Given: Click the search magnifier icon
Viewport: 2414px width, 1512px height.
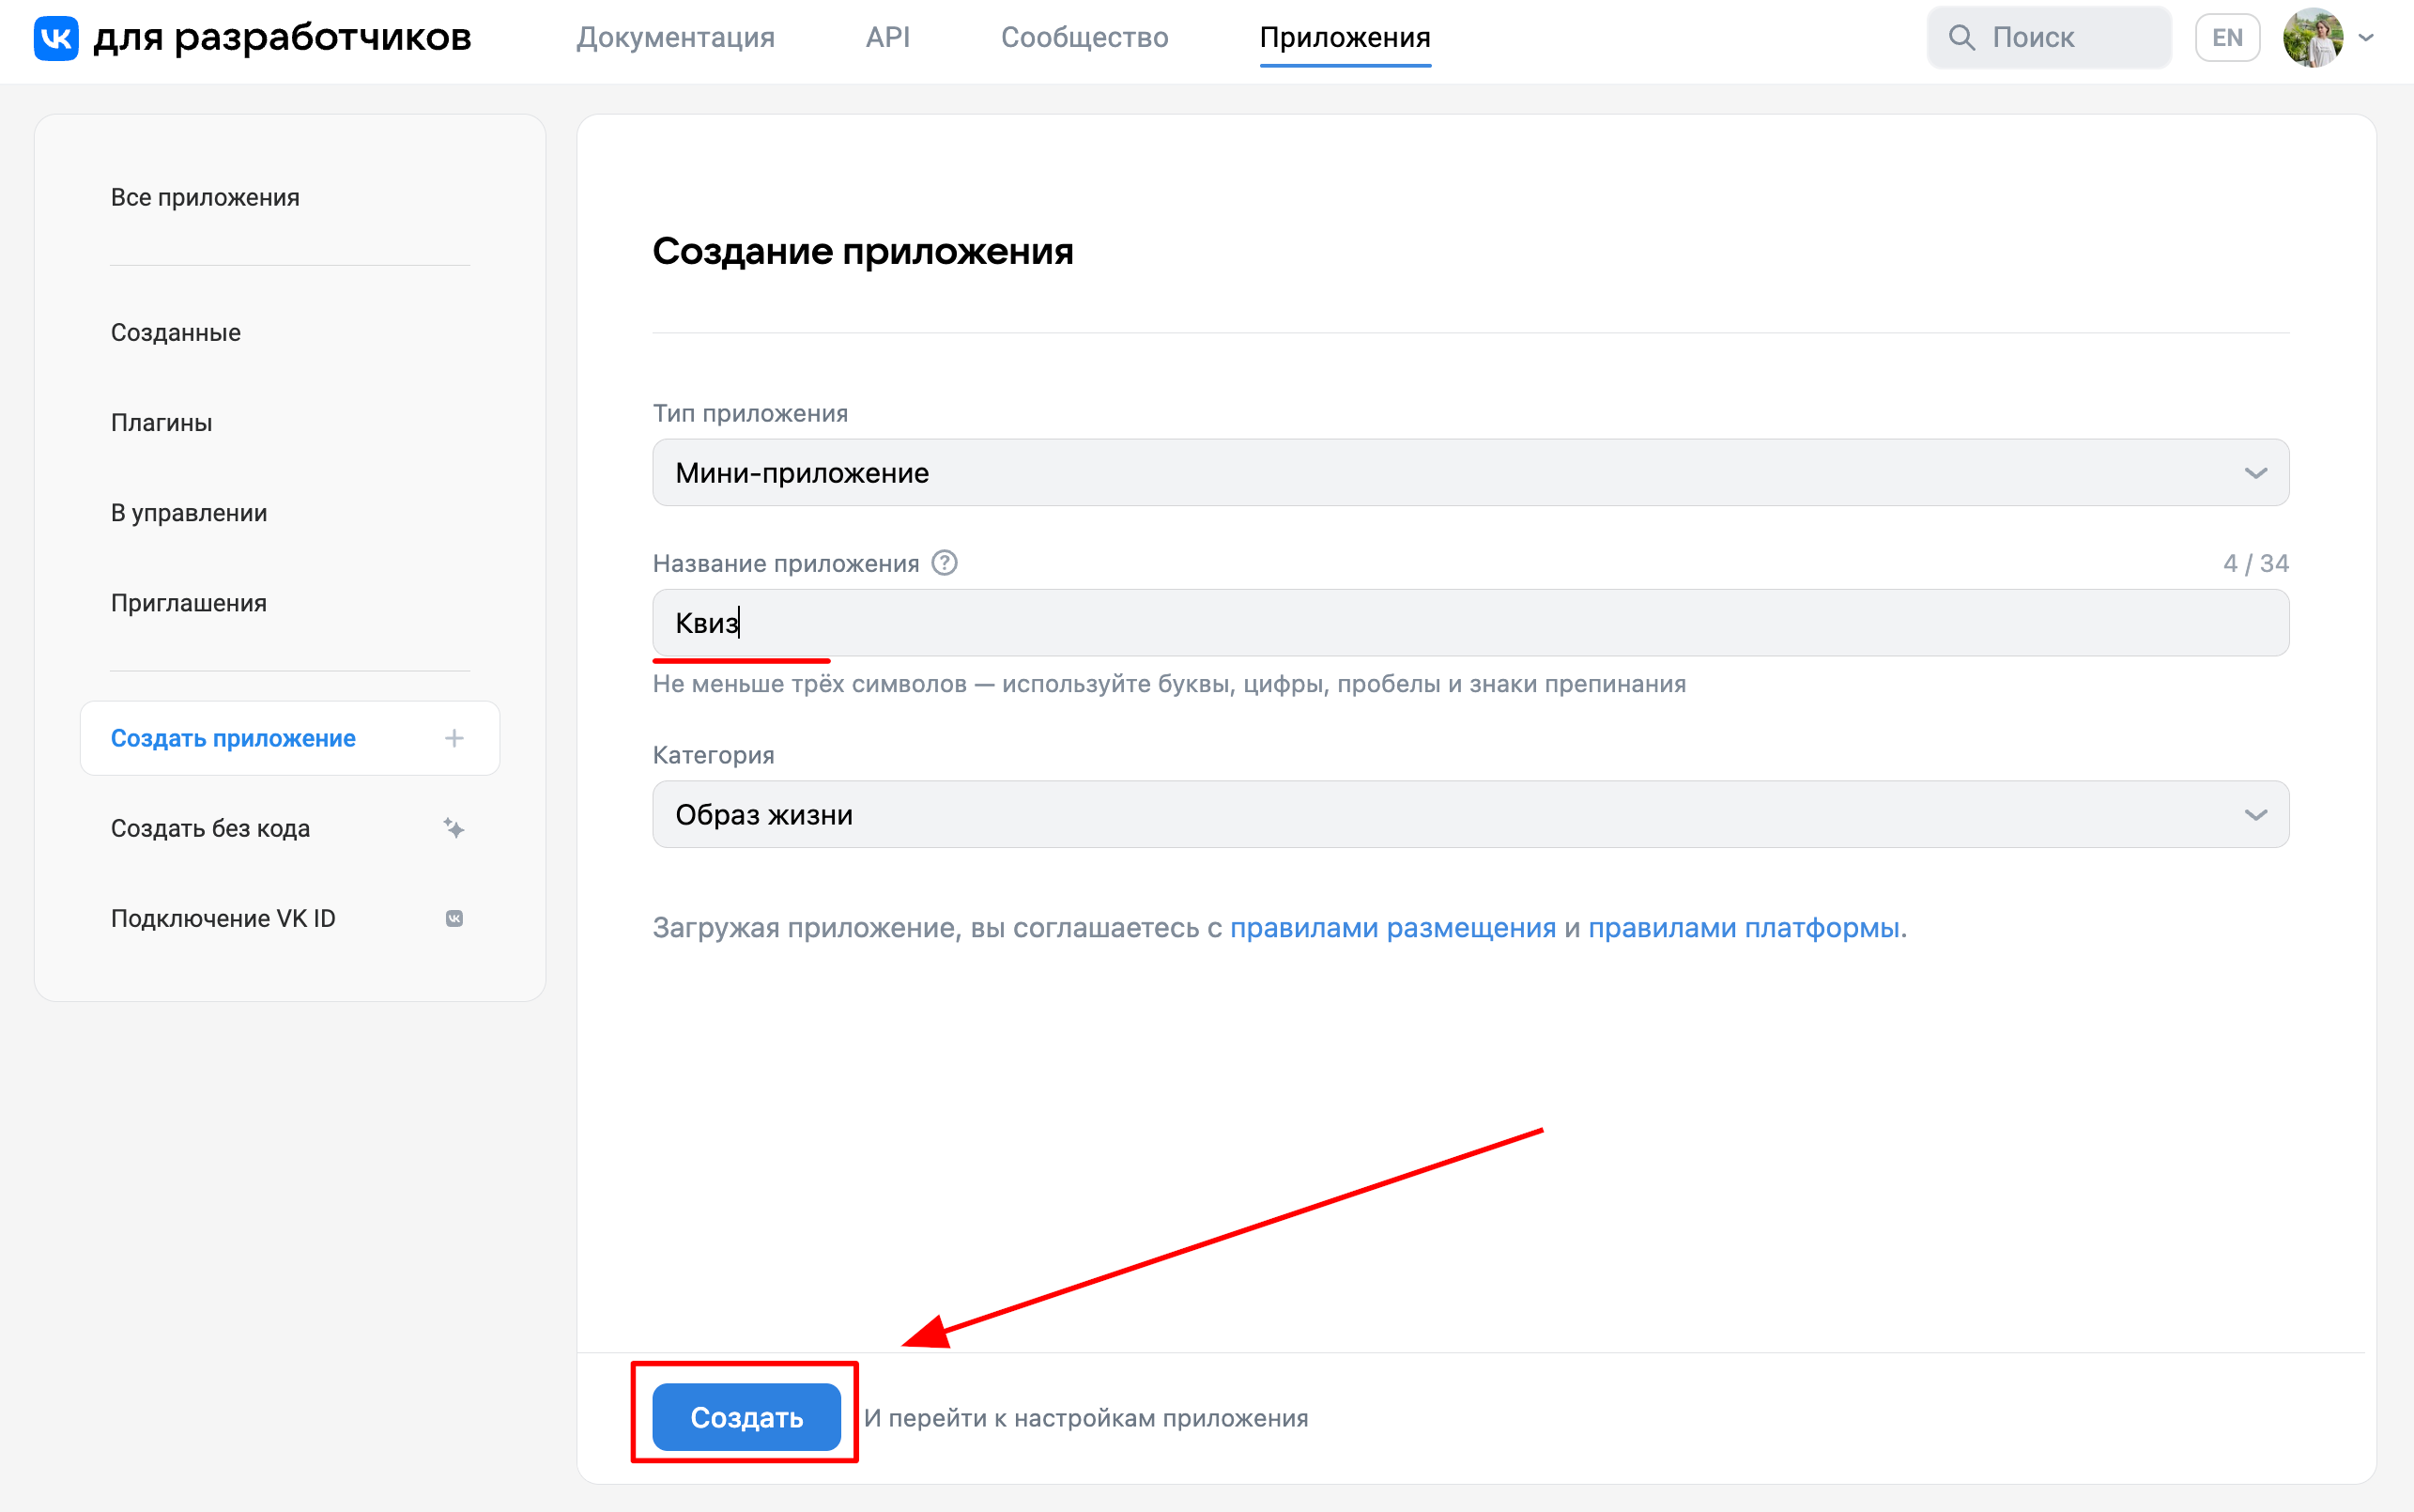Looking at the screenshot, I should pos(1961,38).
